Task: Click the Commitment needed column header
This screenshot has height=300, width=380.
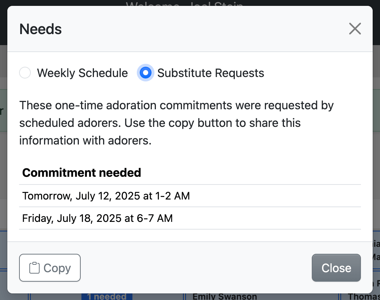Action: coord(82,172)
